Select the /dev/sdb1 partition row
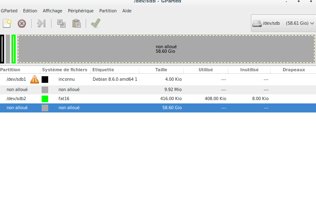 pyautogui.click(x=158, y=79)
